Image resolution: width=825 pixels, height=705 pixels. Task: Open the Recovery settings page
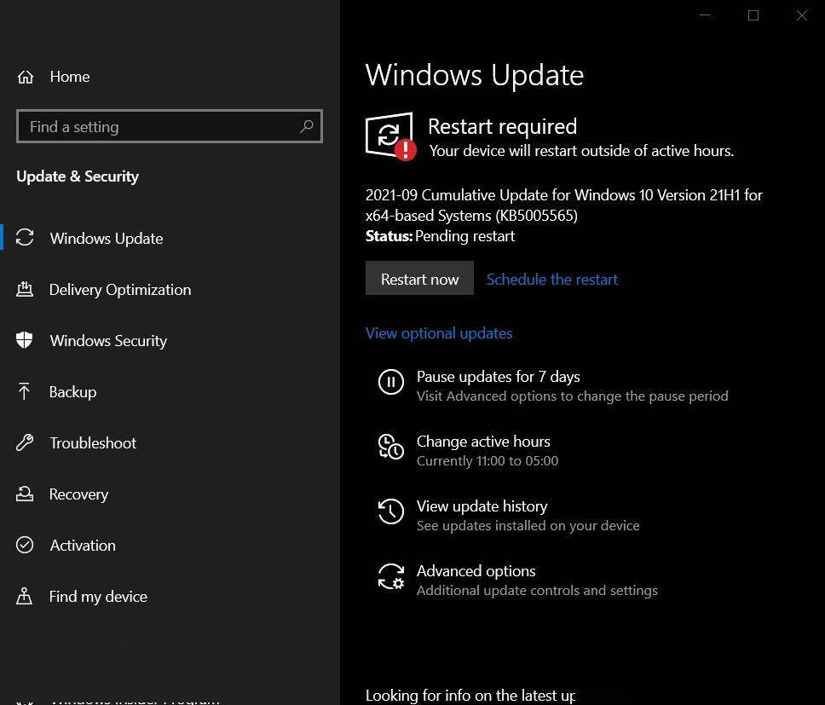78,494
